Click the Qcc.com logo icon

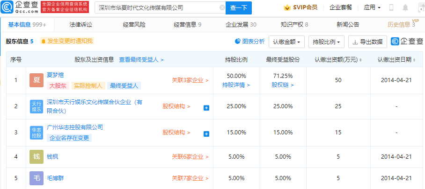[7, 7]
